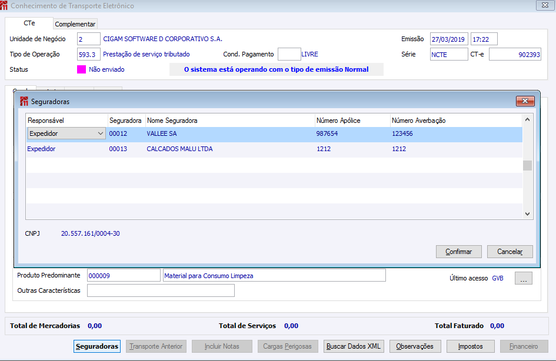Viewport: 556px width, 361px height.
Task: Click the emissão Normal system message
Action: [x=276, y=69]
